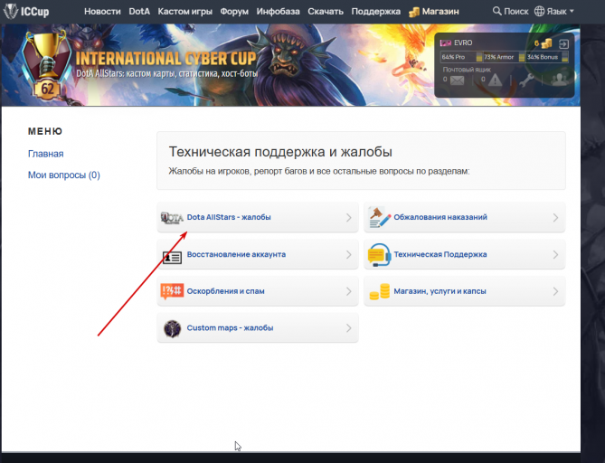Click the coin stacks shop icon
605x463 pixels.
click(x=380, y=292)
